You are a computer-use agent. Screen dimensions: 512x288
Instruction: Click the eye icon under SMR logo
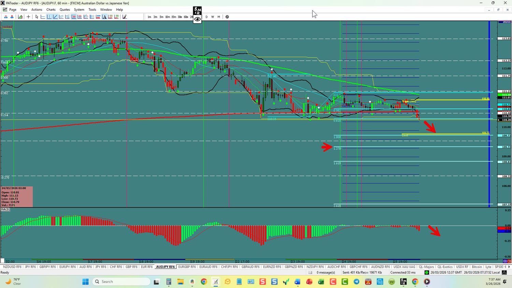(x=197, y=19)
